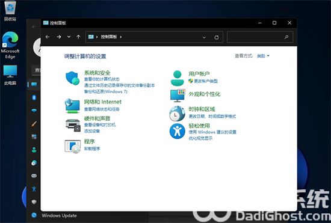Select the Wi-Fi network icon in Settings sidebar
This screenshot has height=223, width=331.
(34, 111)
